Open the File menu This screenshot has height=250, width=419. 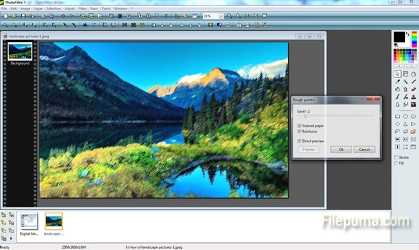tap(4, 9)
